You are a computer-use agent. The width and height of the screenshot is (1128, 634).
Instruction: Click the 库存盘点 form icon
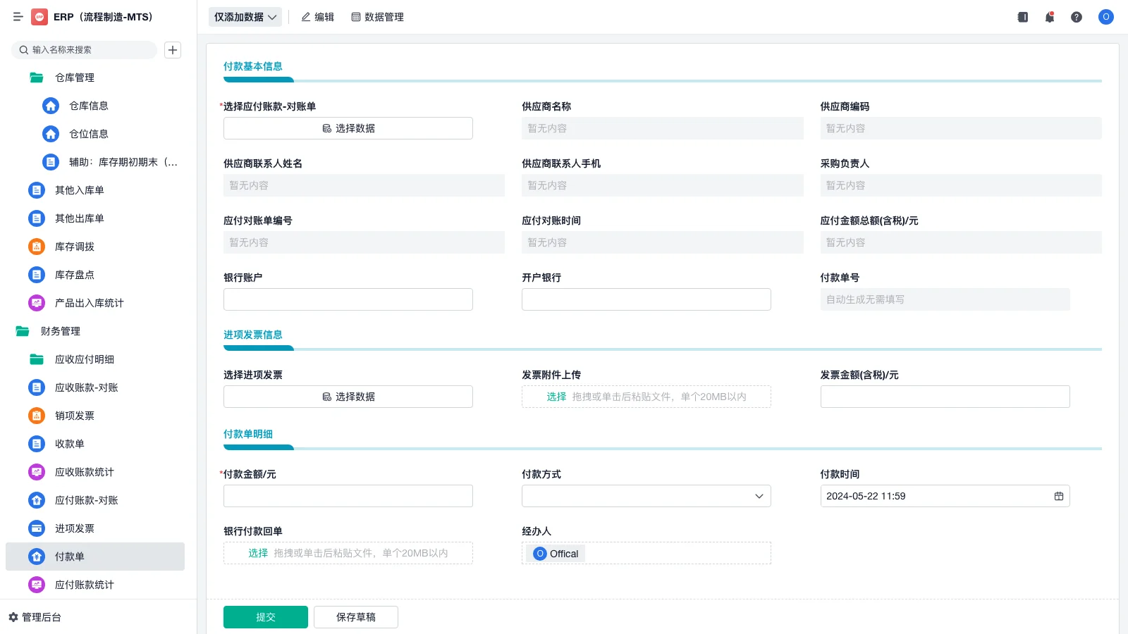[x=37, y=275]
